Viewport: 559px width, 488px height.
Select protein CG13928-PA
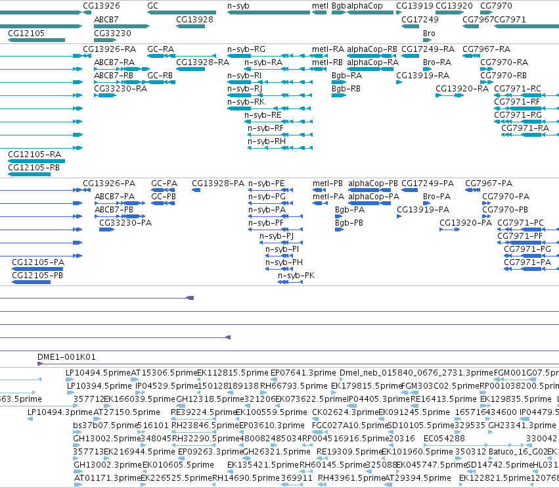click(196, 190)
